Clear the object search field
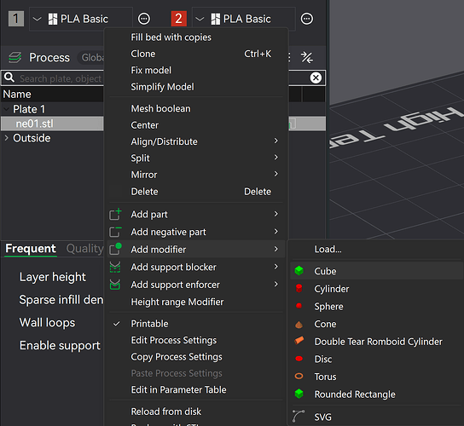 pos(316,78)
